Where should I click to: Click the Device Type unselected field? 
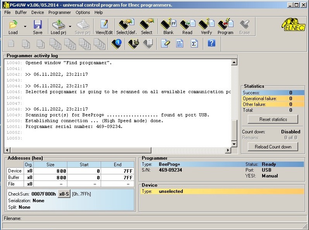click(x=222, y=191)
